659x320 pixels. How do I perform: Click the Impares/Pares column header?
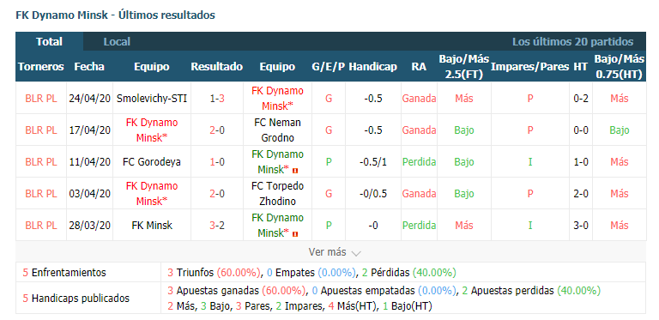coord(530,67)
